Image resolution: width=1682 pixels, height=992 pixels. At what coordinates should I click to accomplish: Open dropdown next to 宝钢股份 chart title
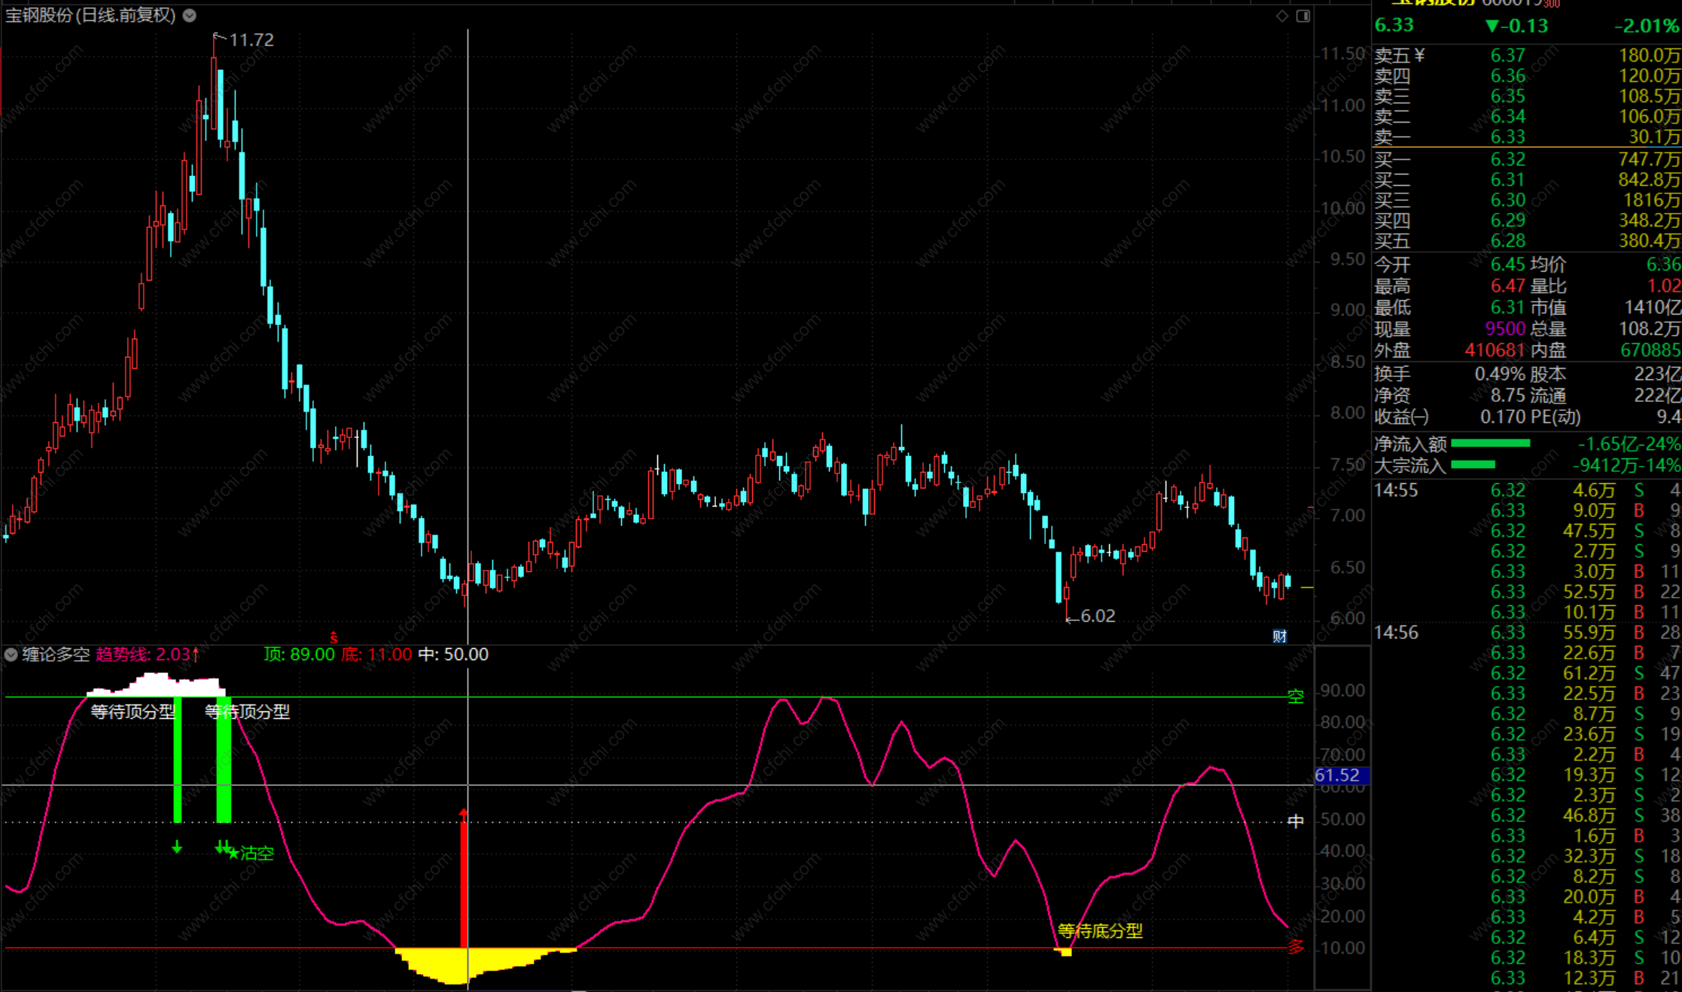click(190, 15)
